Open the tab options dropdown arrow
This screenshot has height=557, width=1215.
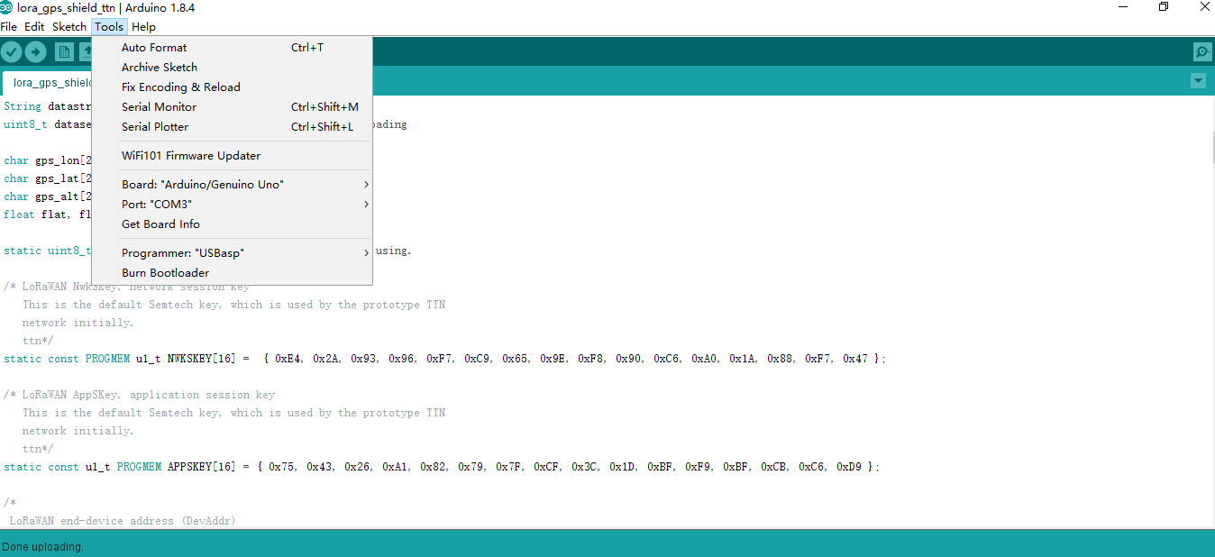click(1198, 81)
